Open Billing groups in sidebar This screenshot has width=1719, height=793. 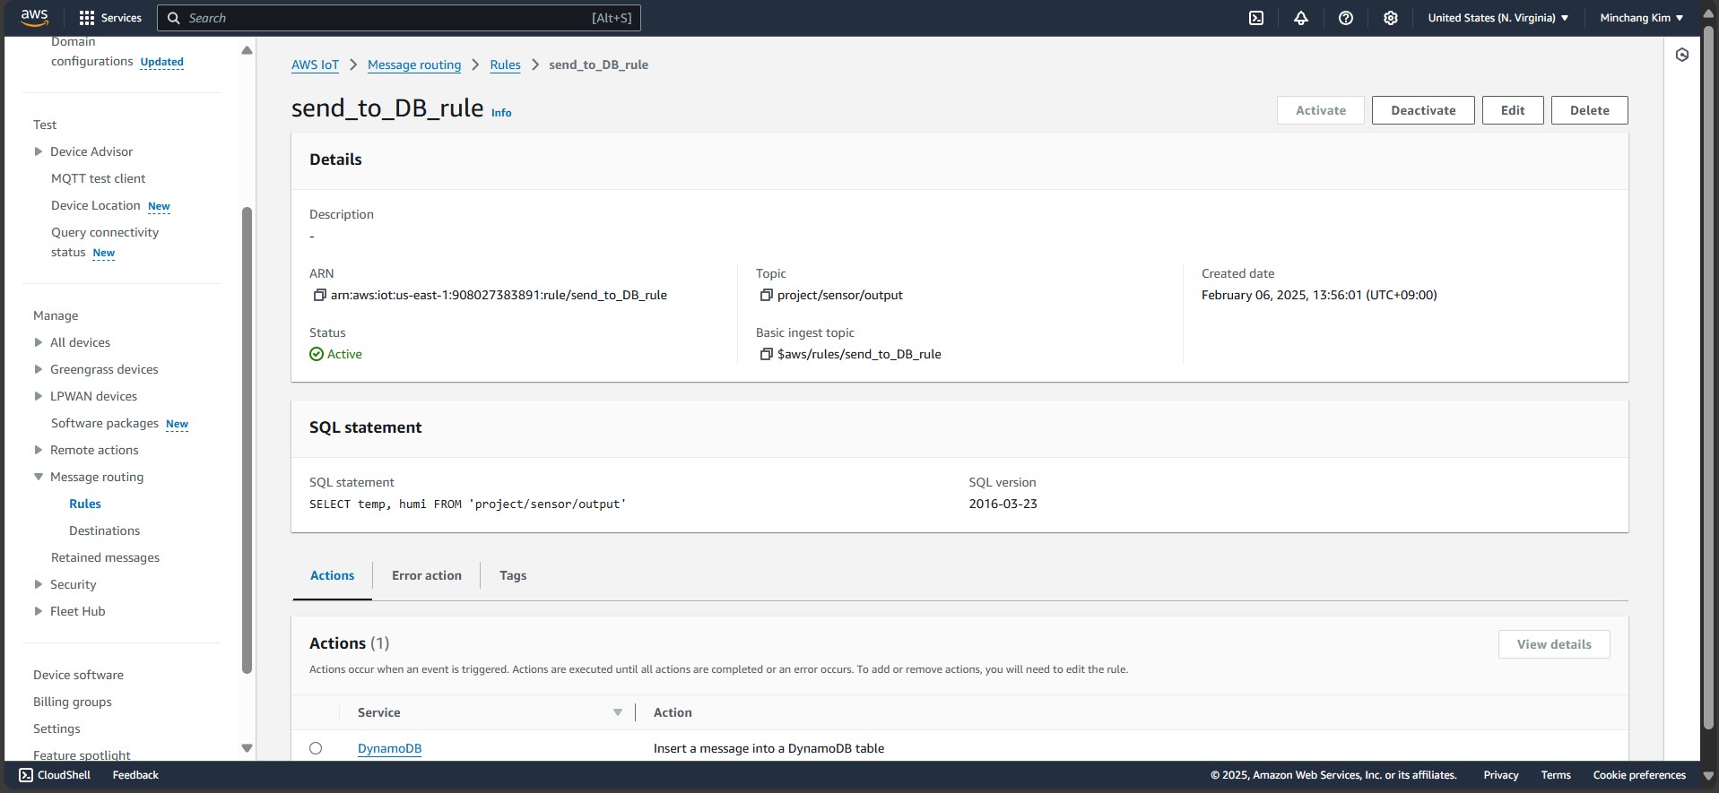73,702
